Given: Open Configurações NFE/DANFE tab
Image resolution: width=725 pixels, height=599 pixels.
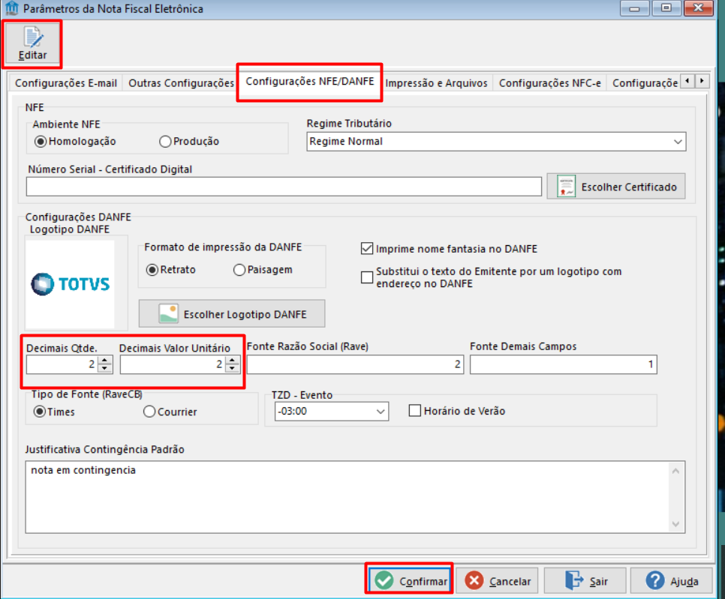Looking at the screenshot, I should point(310,82).
